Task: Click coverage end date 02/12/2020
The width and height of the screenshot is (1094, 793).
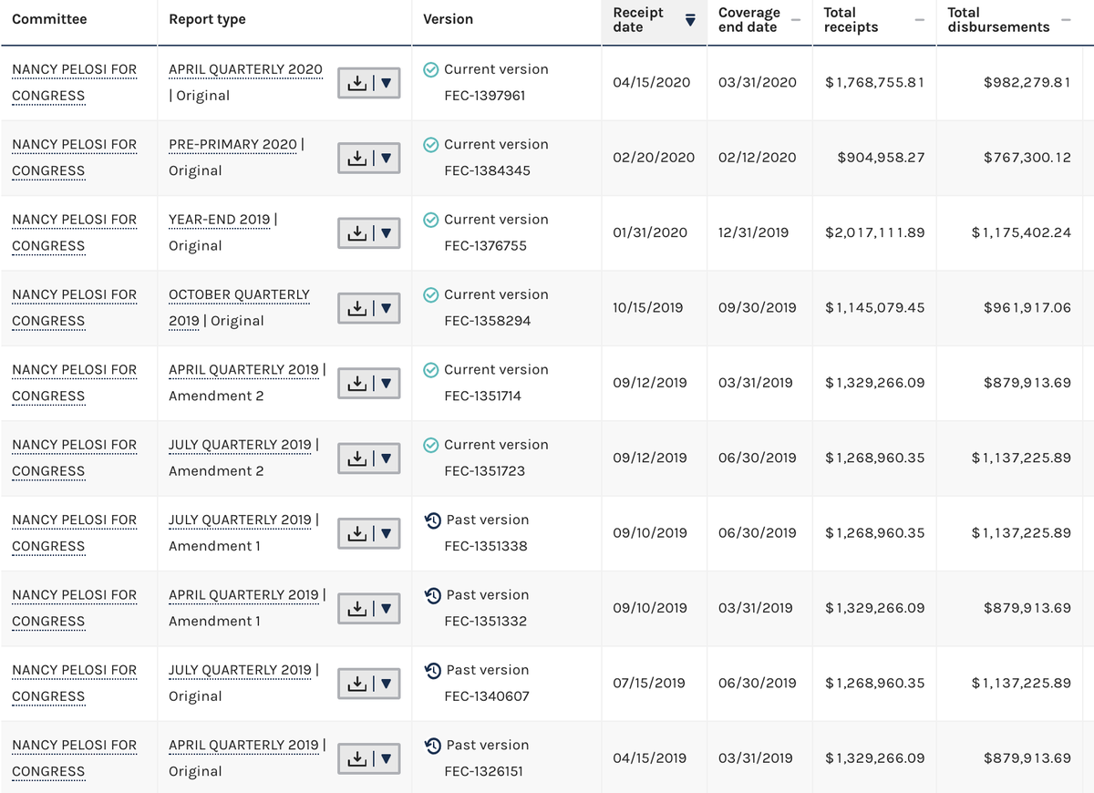Action: (758, 158)
